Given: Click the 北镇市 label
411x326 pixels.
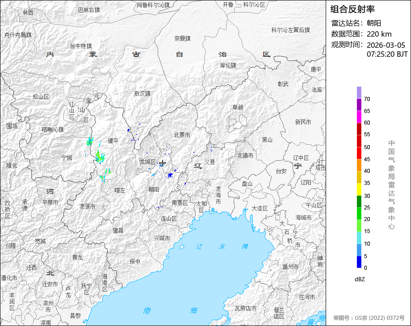Looking at the screenshot, I should 245,155.
